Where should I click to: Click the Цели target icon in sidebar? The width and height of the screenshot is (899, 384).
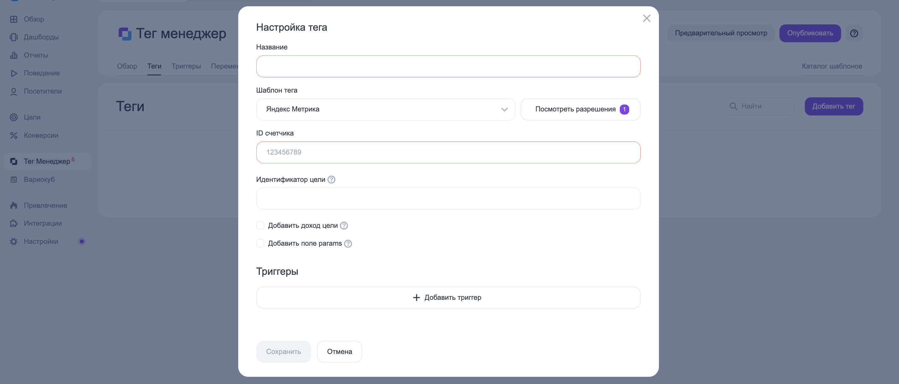point(13,117)
